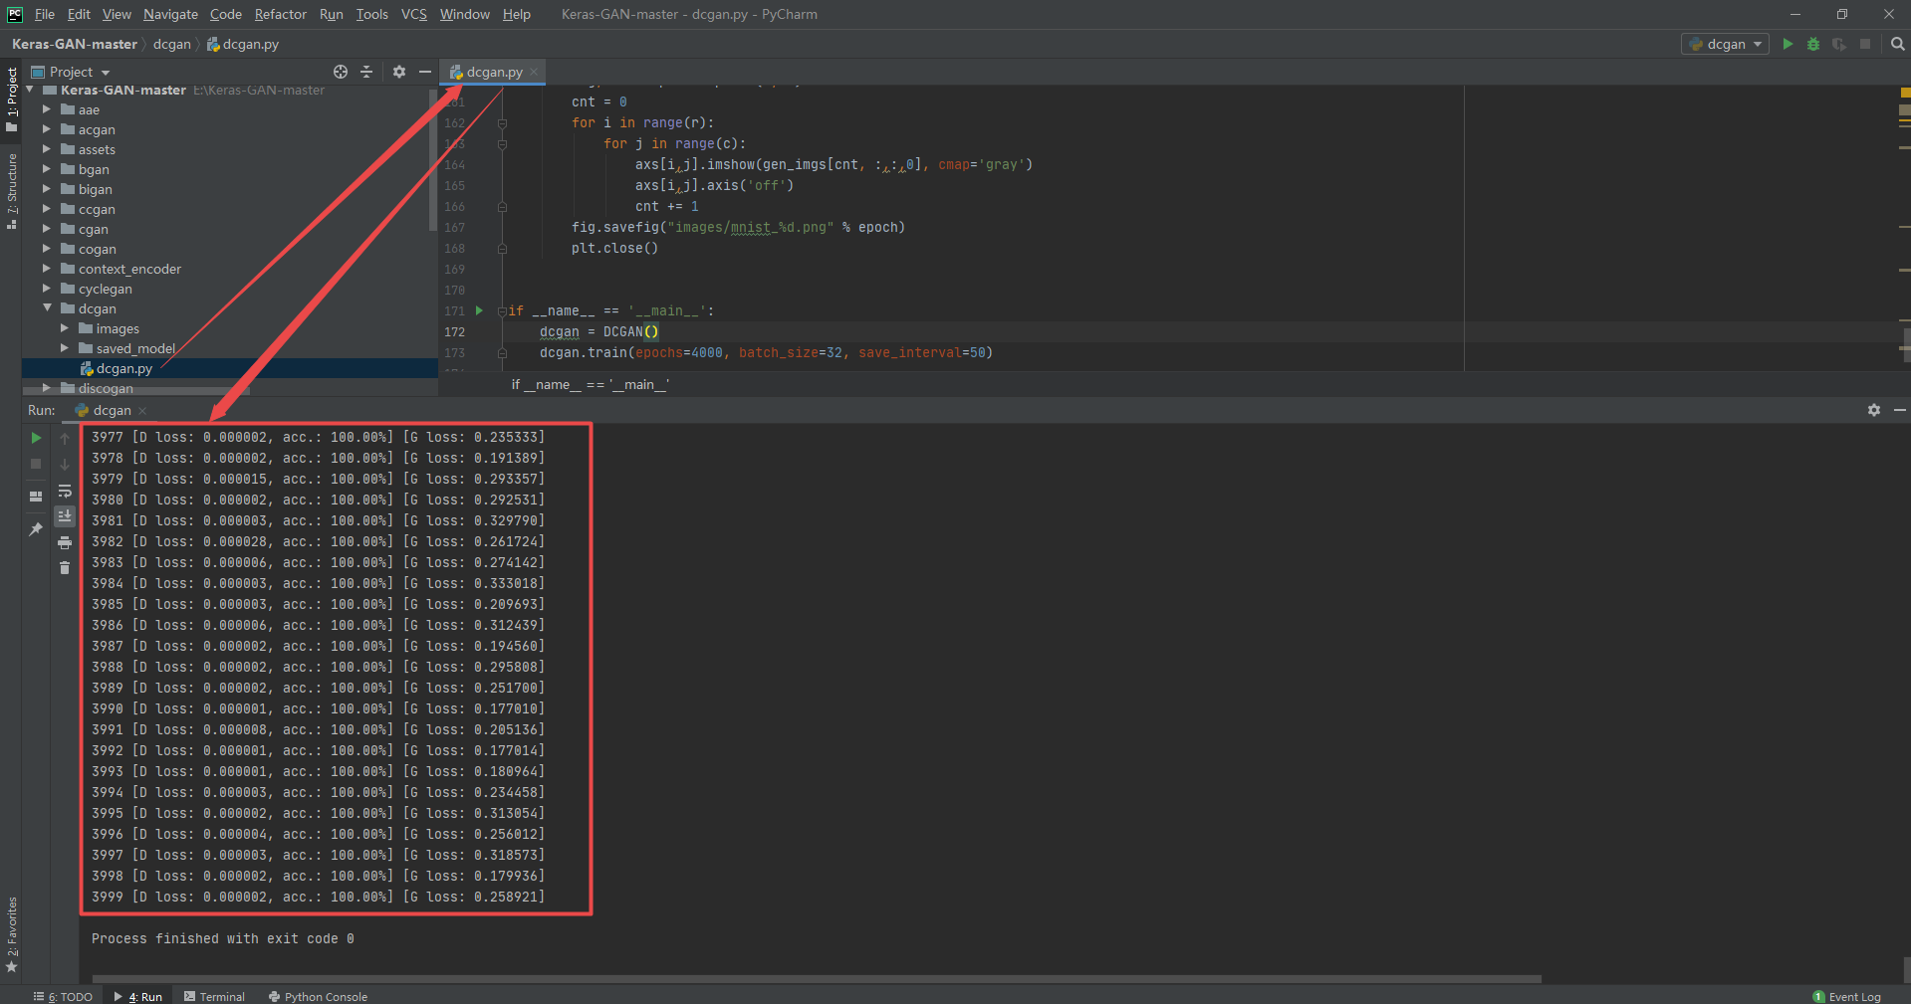Screen dimensions: 1911x1004
Task: Fold the code block at line 162
Action: [502, 123]
